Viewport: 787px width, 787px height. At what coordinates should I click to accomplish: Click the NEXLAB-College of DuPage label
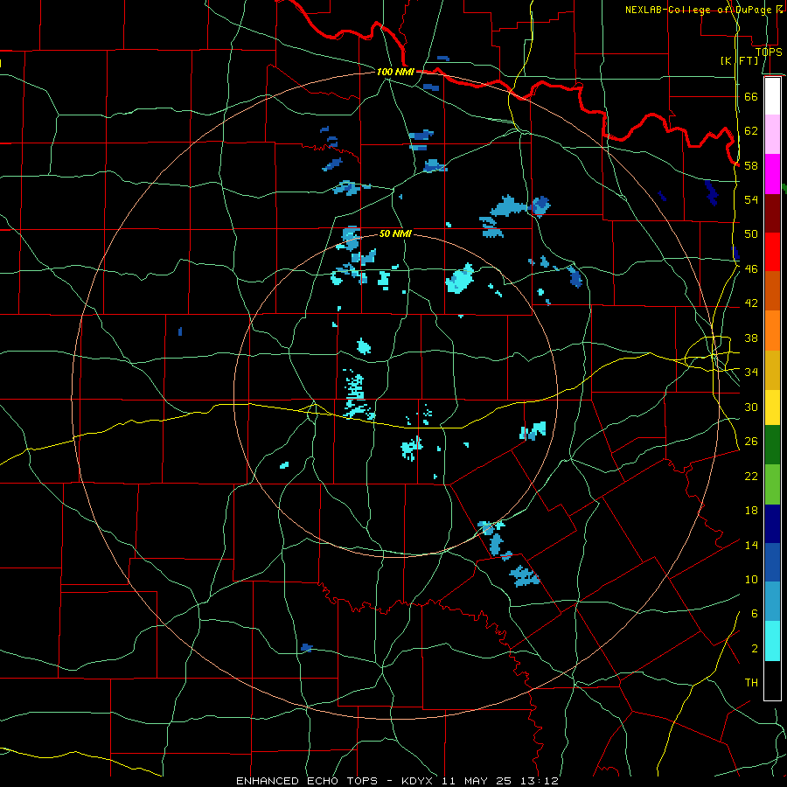click(700, 10)
